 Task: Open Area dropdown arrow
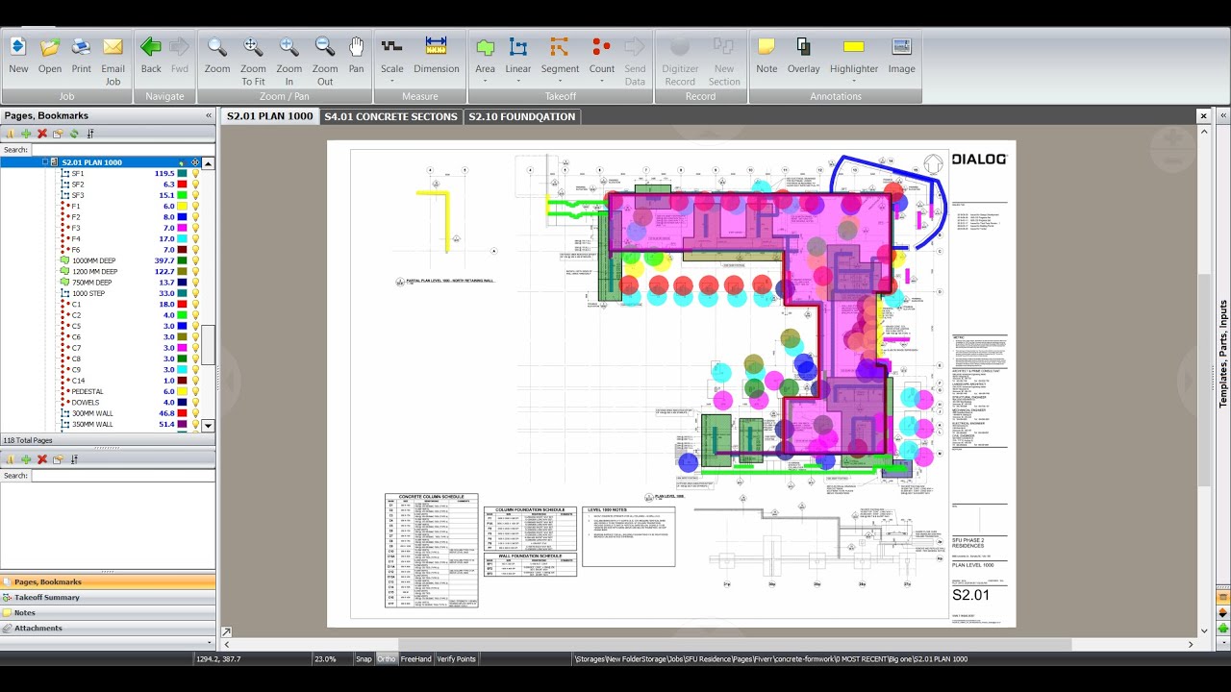point(485,81)
